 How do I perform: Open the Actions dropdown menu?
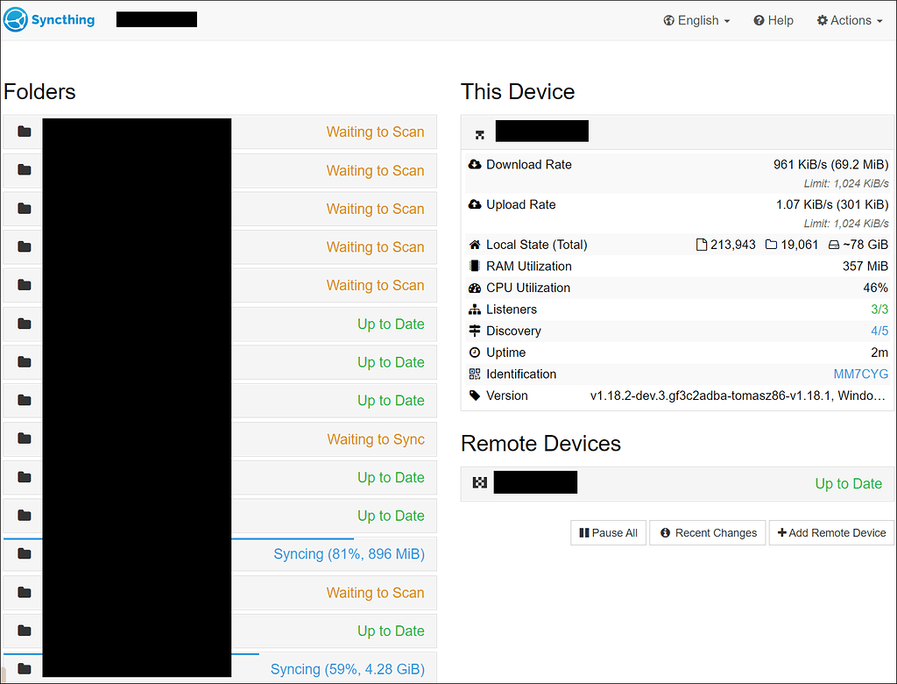(x=848, y=19)
